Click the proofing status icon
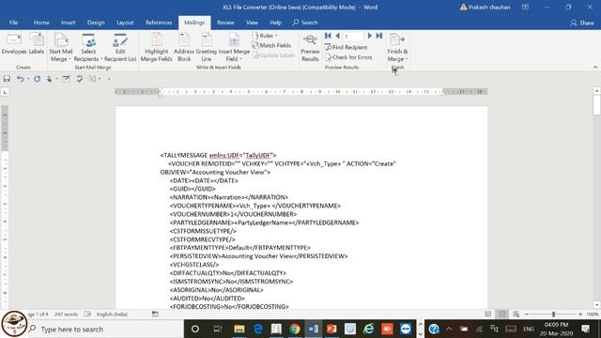Image resolution: width=601 pixels, height=338 pixels. click(x=87, y=315)
